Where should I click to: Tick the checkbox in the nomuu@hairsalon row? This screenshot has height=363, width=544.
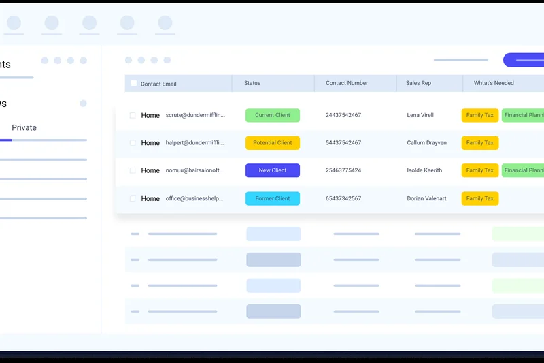133,171
